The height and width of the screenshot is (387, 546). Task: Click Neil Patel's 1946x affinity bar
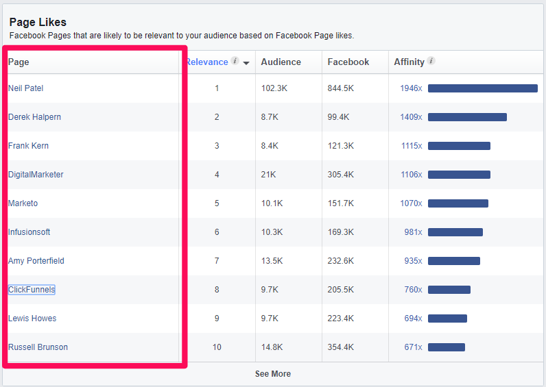[x=483, y=88]
